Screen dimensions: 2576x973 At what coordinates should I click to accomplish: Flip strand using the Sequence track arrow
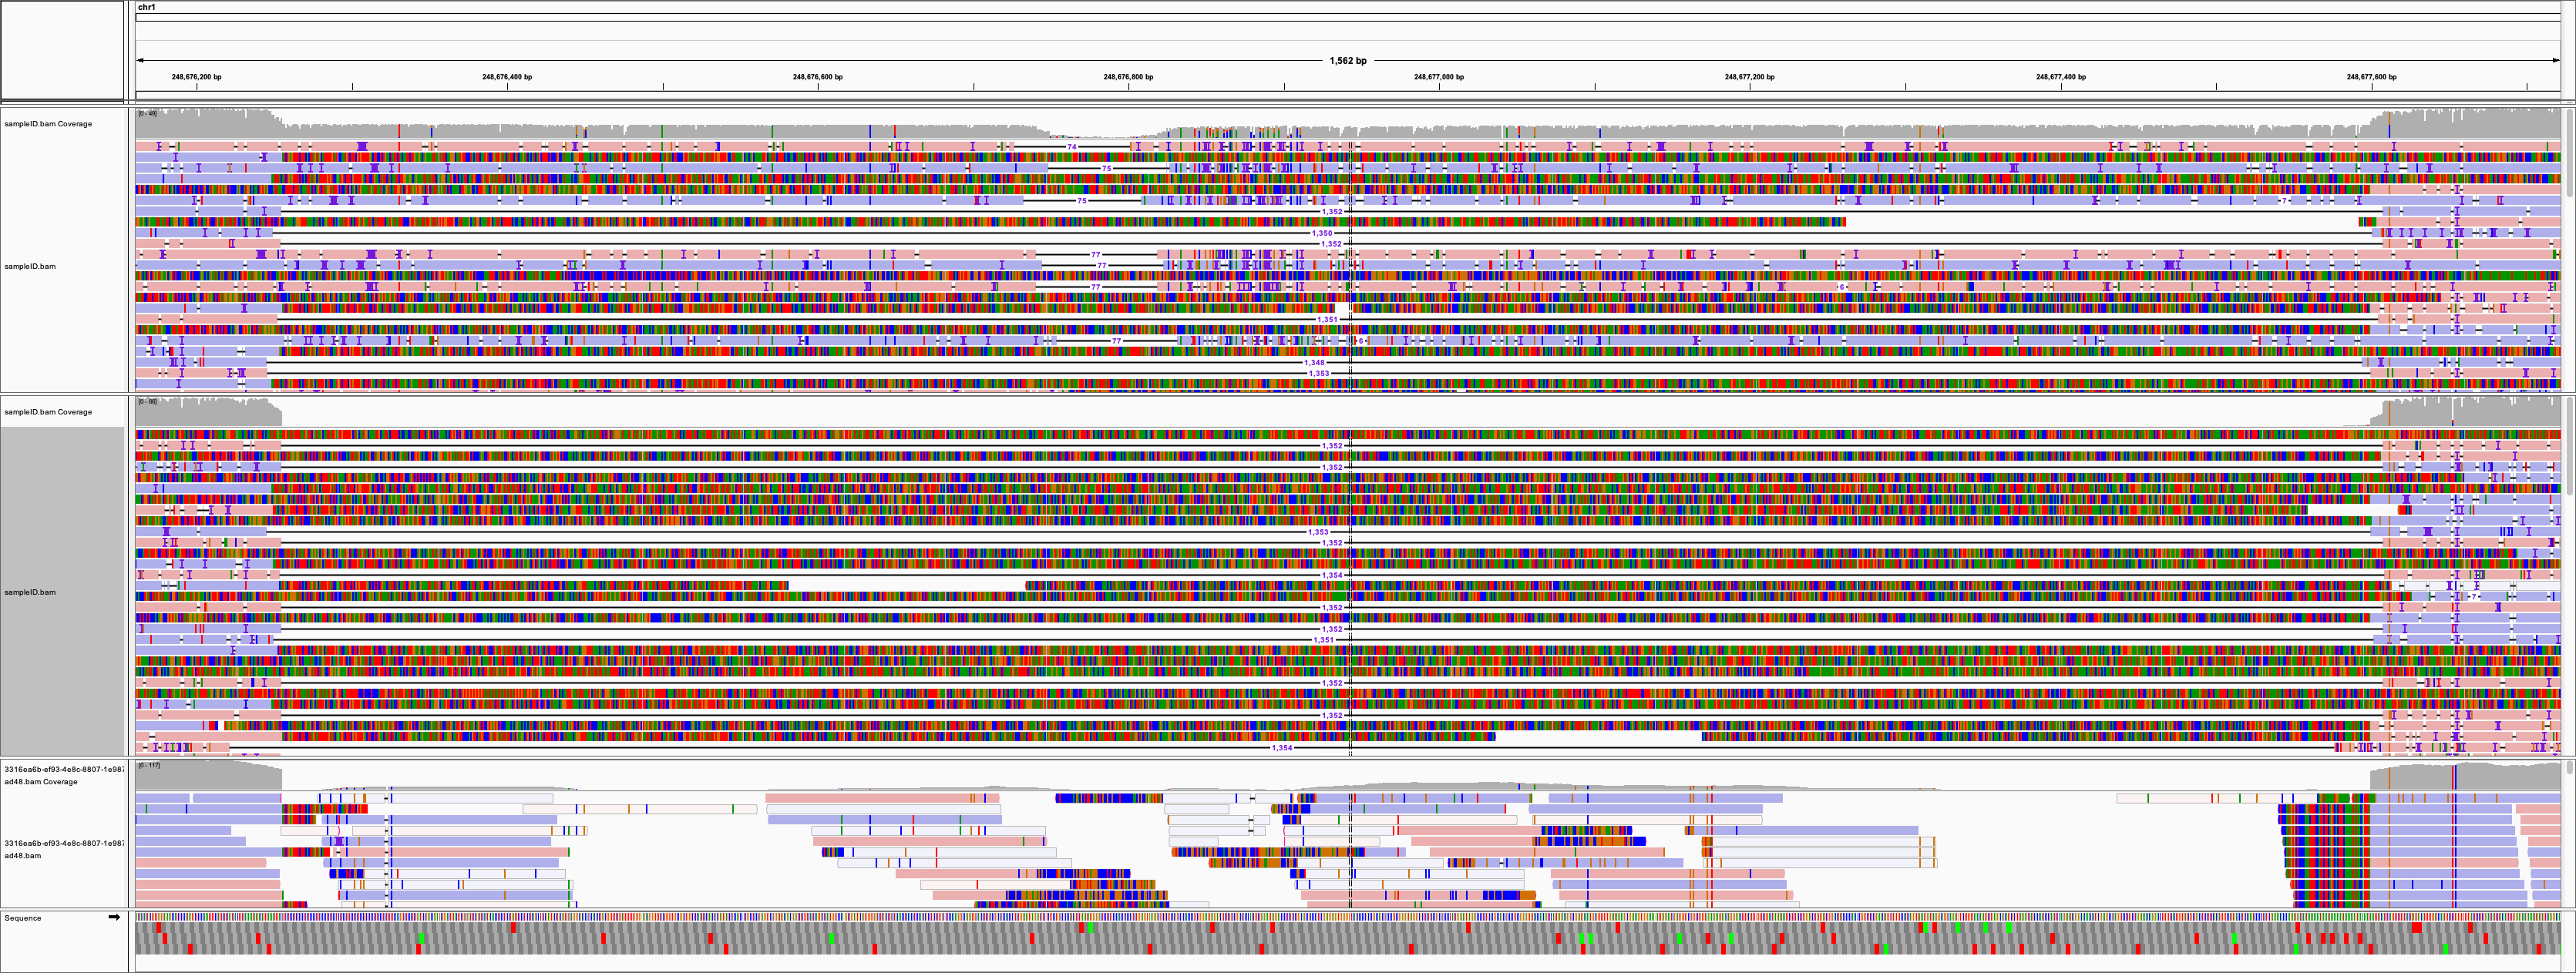[x=114, y=917]
